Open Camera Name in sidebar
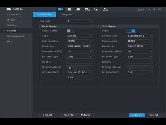Image resolution: width=166 pixels, height=125 pixels. (16, 36)
